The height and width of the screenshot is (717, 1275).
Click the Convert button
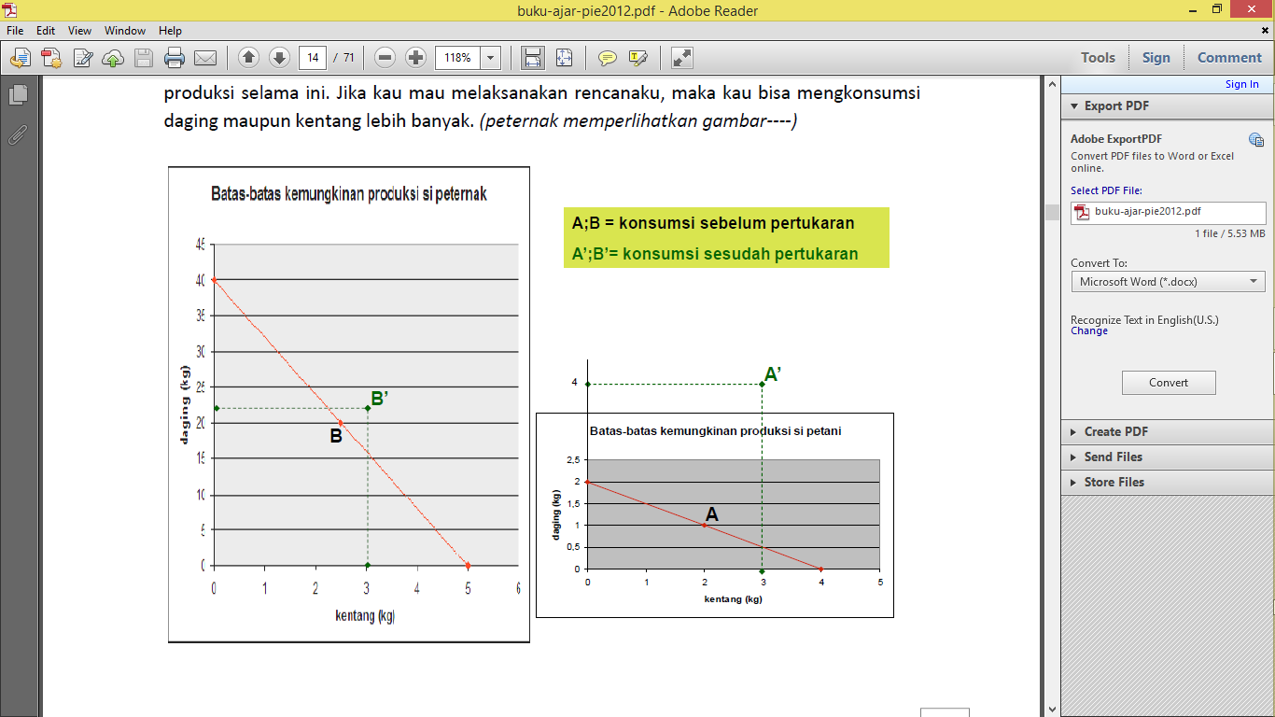click(1169, 383)
